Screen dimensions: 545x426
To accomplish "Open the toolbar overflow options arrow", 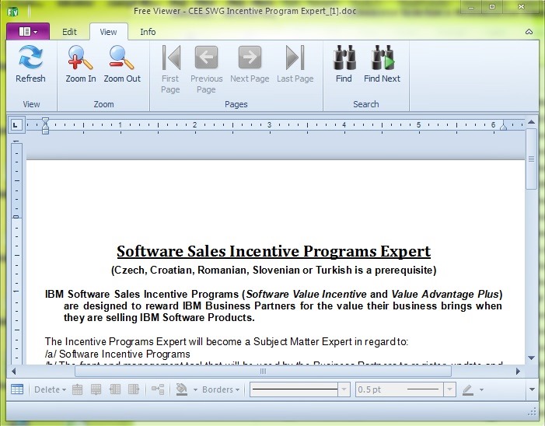I will (x=532, y=389).
